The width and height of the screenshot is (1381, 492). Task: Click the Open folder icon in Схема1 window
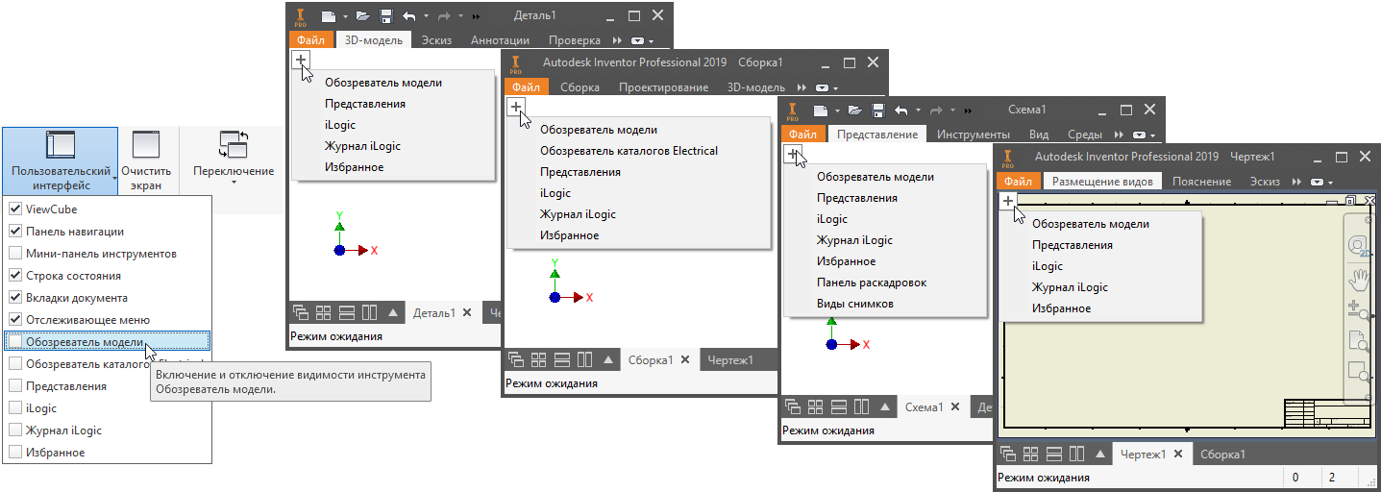coord(854,111)
